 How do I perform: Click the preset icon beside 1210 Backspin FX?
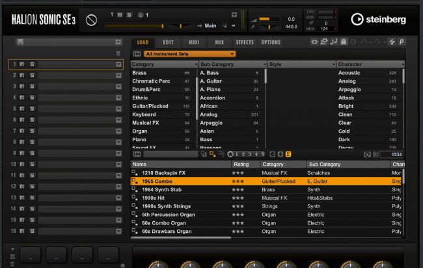(x=135, y=173)
